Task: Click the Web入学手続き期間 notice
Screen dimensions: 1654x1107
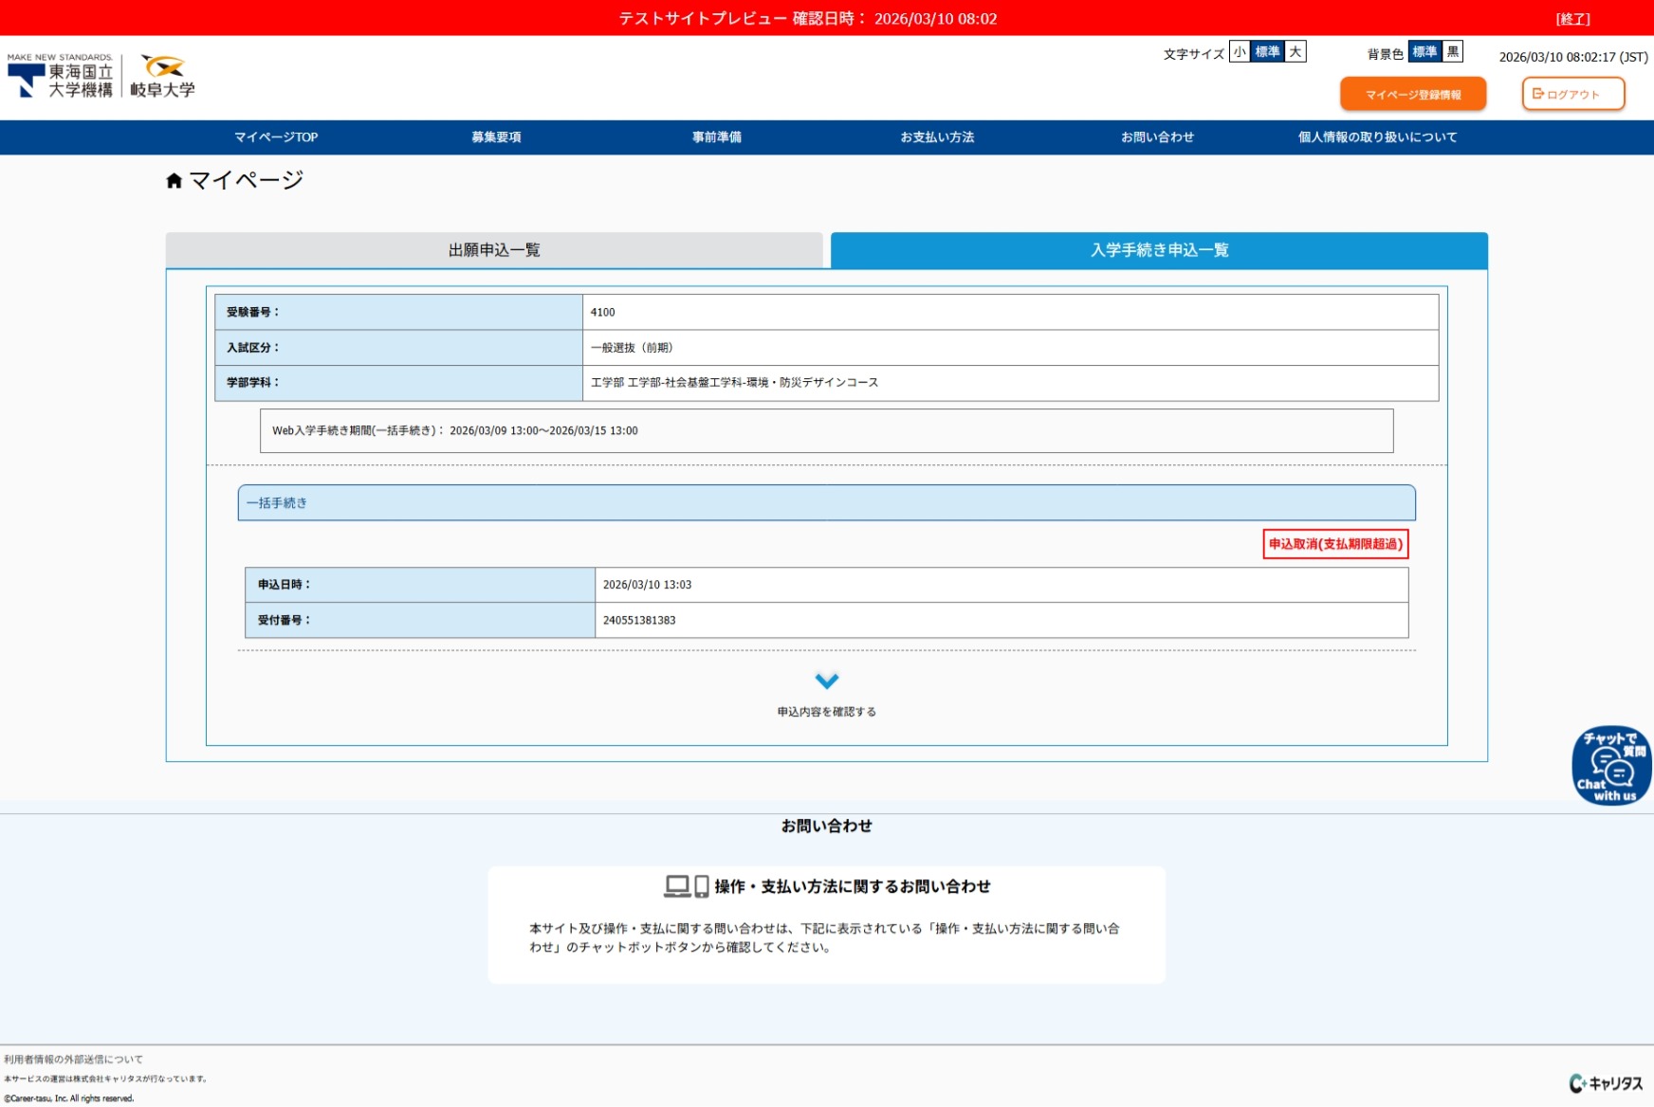Action: click(x=826, y=431)
